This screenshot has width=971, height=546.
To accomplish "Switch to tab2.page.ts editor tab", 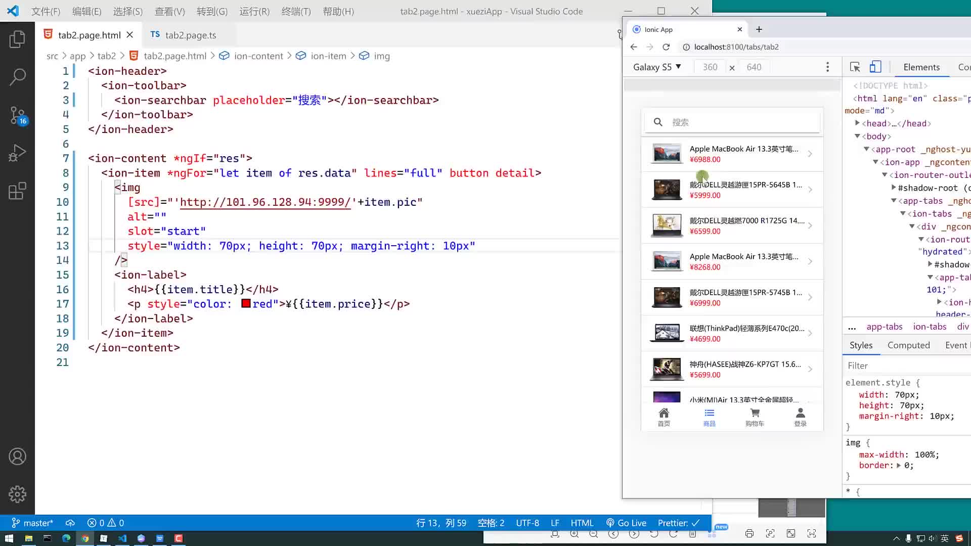I will point(184,35).
